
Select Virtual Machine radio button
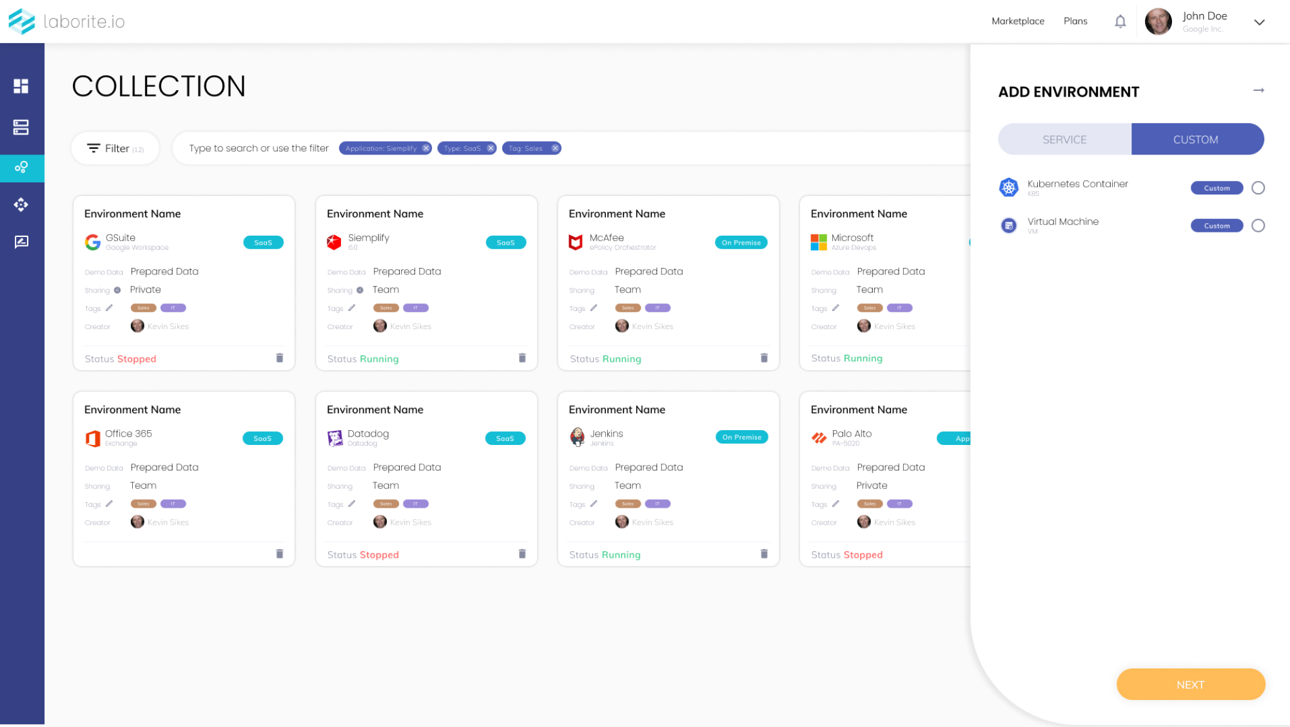click(1258, 225)
